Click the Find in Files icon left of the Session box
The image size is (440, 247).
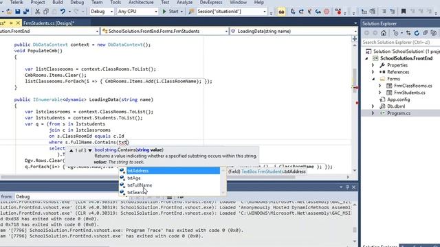191,12
